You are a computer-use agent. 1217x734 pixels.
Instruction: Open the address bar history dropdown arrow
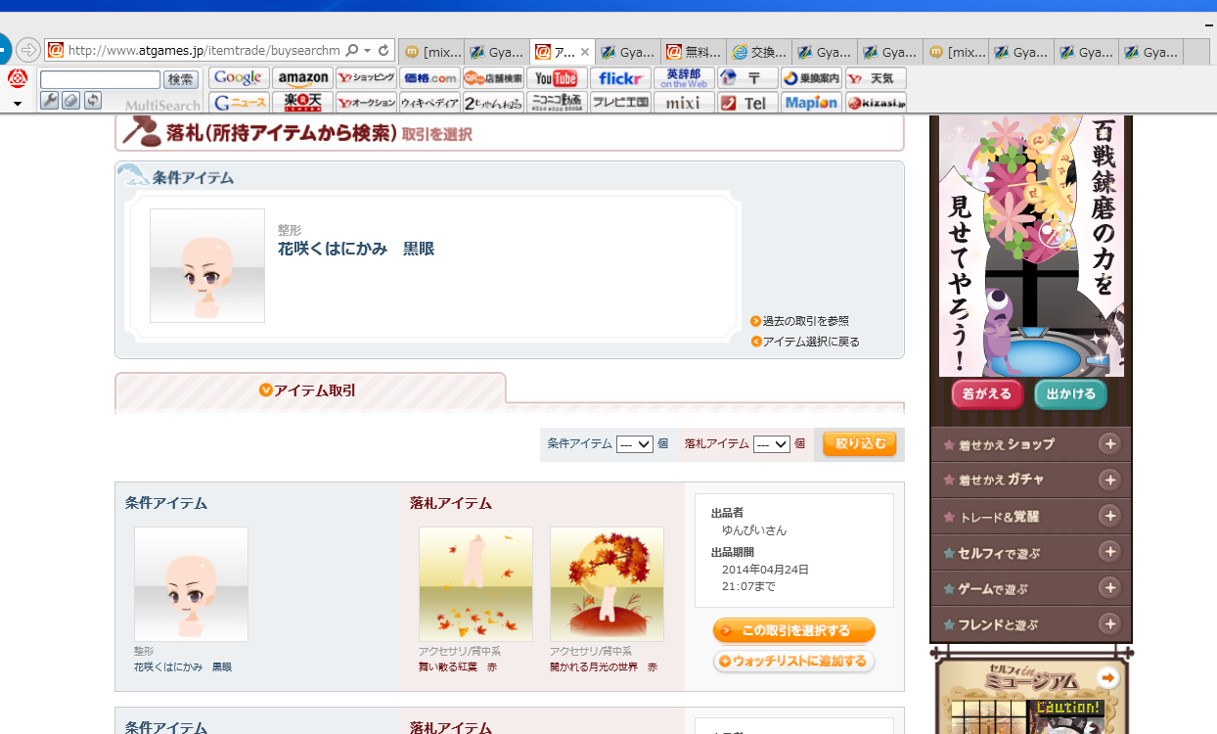[368, 50]
